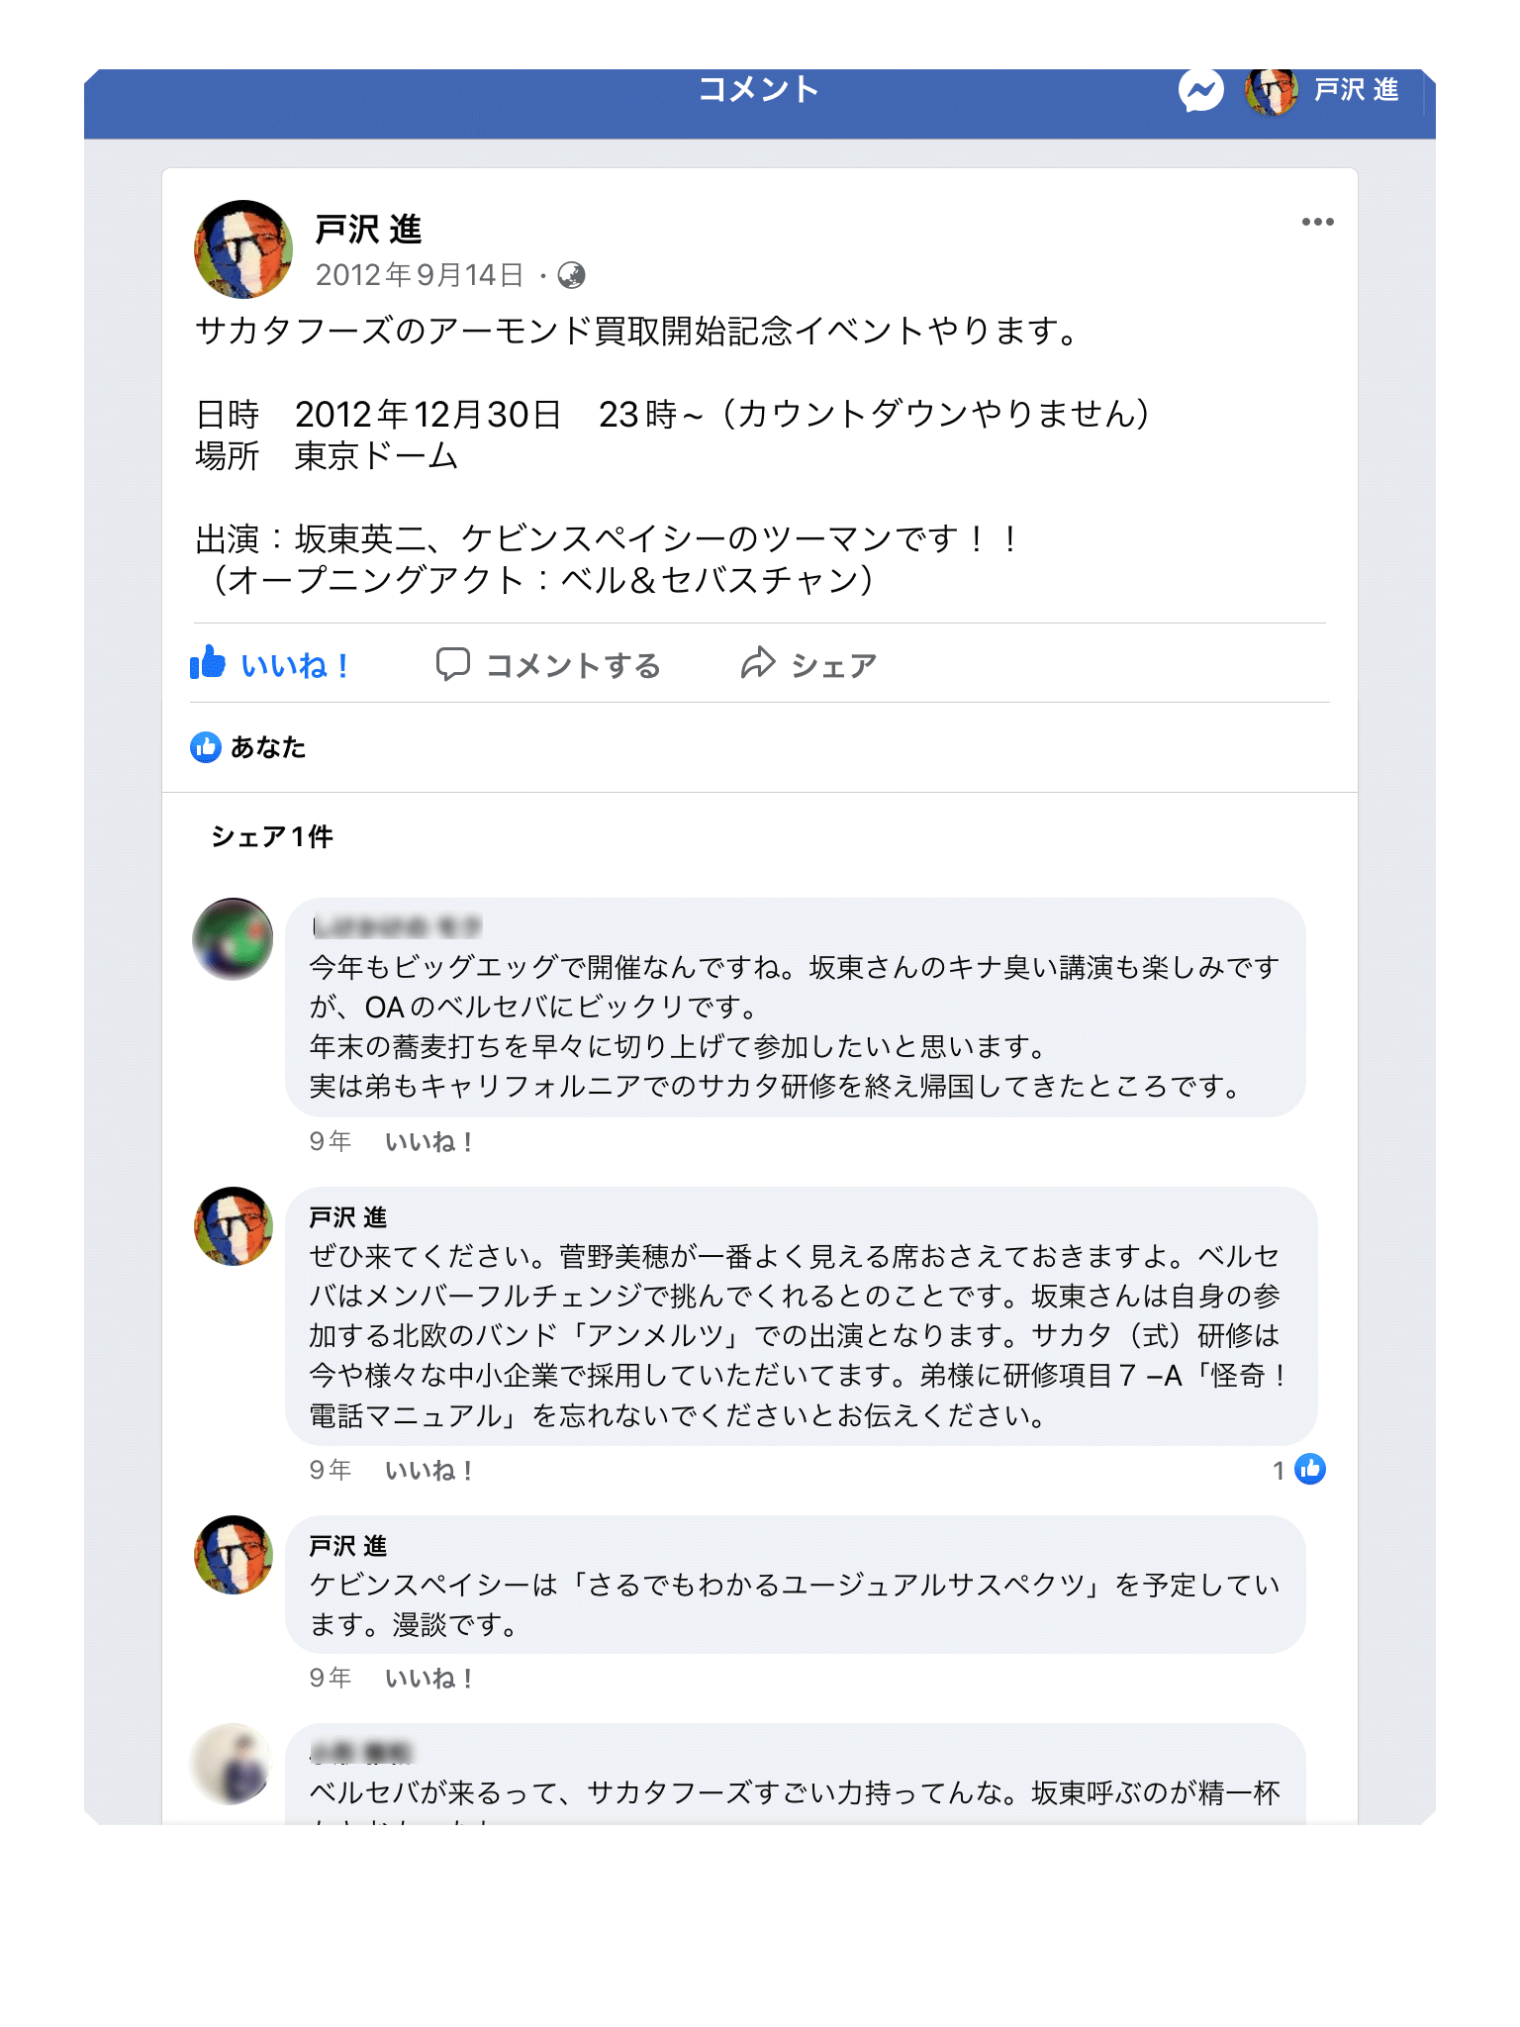Viewport: 1520px width, 2027px height.
Task: Like the ケビンスペイシー 漫談 comment
Action: click(428, 1679)
